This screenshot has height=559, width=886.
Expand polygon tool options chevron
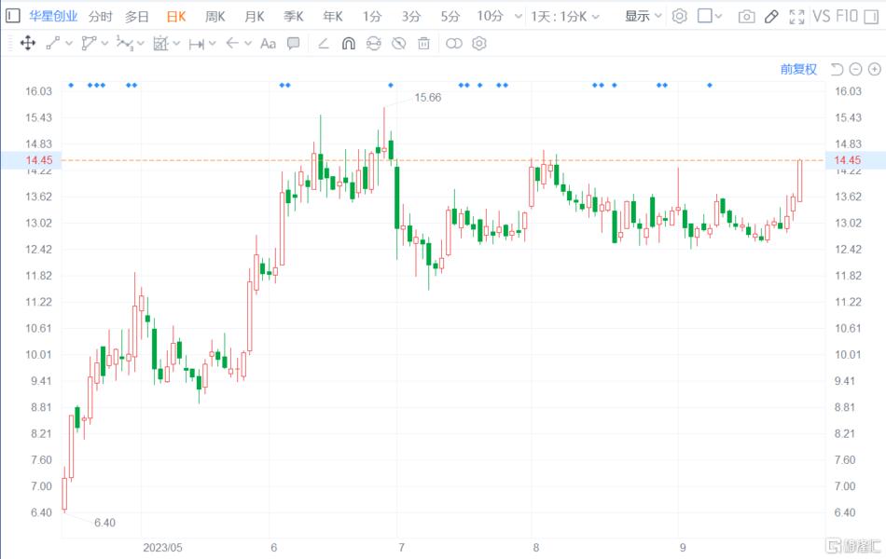tap(104, 44)
